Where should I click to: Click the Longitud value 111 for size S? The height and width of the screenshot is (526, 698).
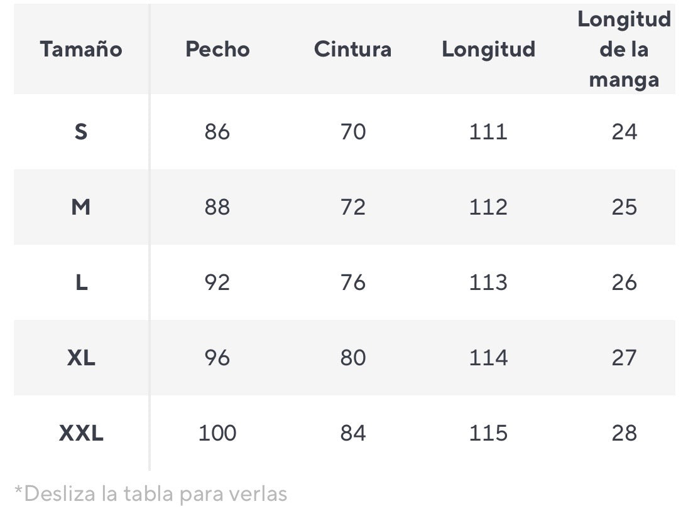coord(488,132)
